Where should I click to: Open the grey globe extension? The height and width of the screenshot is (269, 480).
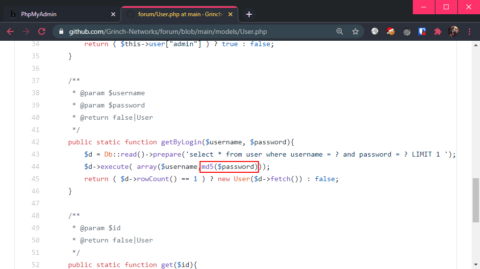tap(375, 31)
